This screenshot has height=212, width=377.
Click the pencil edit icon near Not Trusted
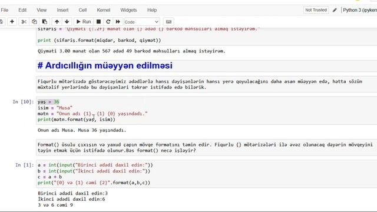tap(335, 10)
